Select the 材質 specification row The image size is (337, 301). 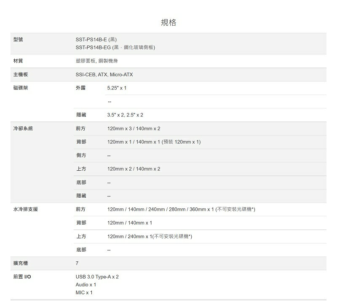coord(18,61)
